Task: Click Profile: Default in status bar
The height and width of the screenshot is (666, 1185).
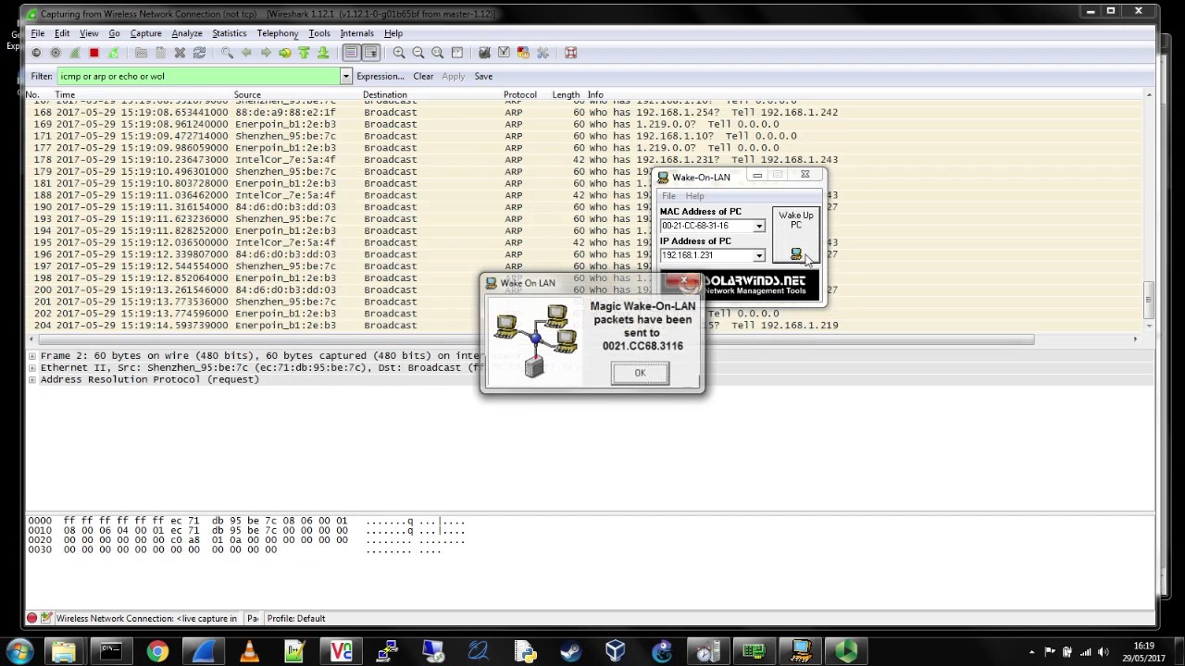Action: [x=296, y=618]
